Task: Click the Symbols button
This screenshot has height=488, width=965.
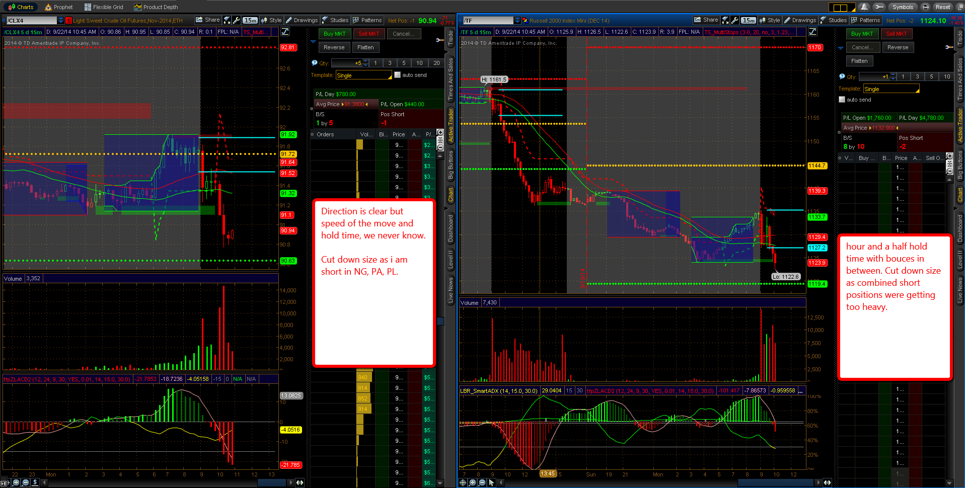Action: (903, 7)
